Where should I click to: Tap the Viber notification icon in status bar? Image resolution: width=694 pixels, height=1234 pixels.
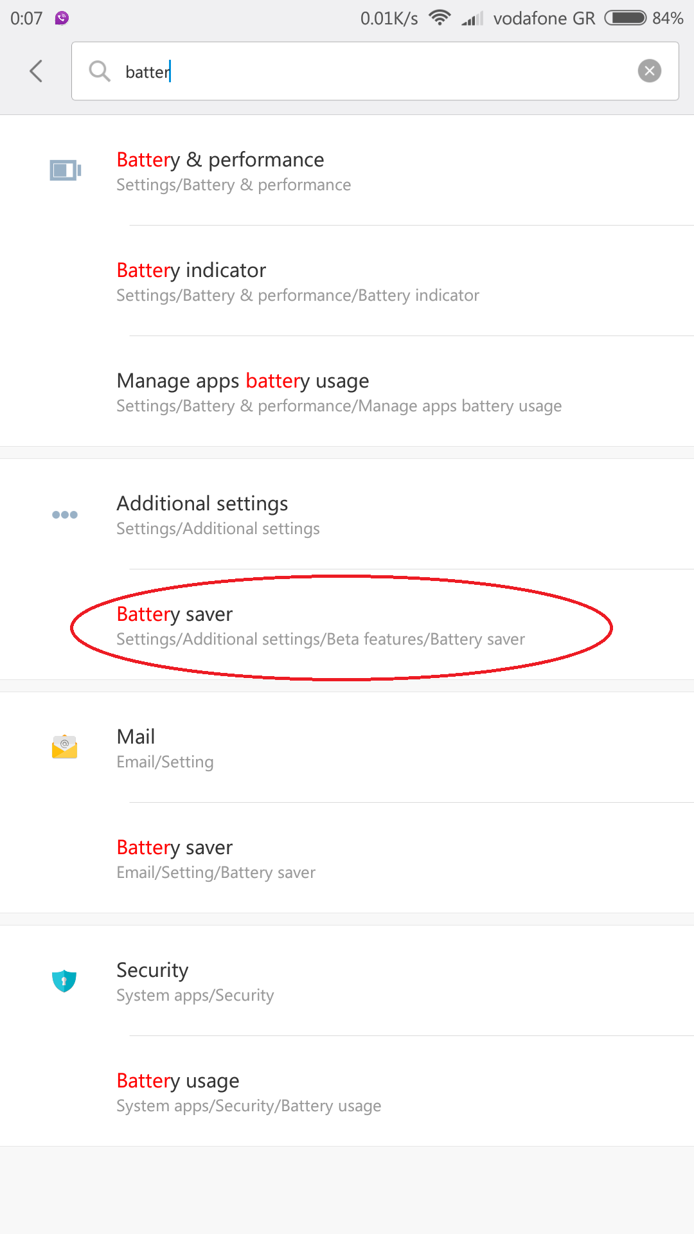[62, 18]
